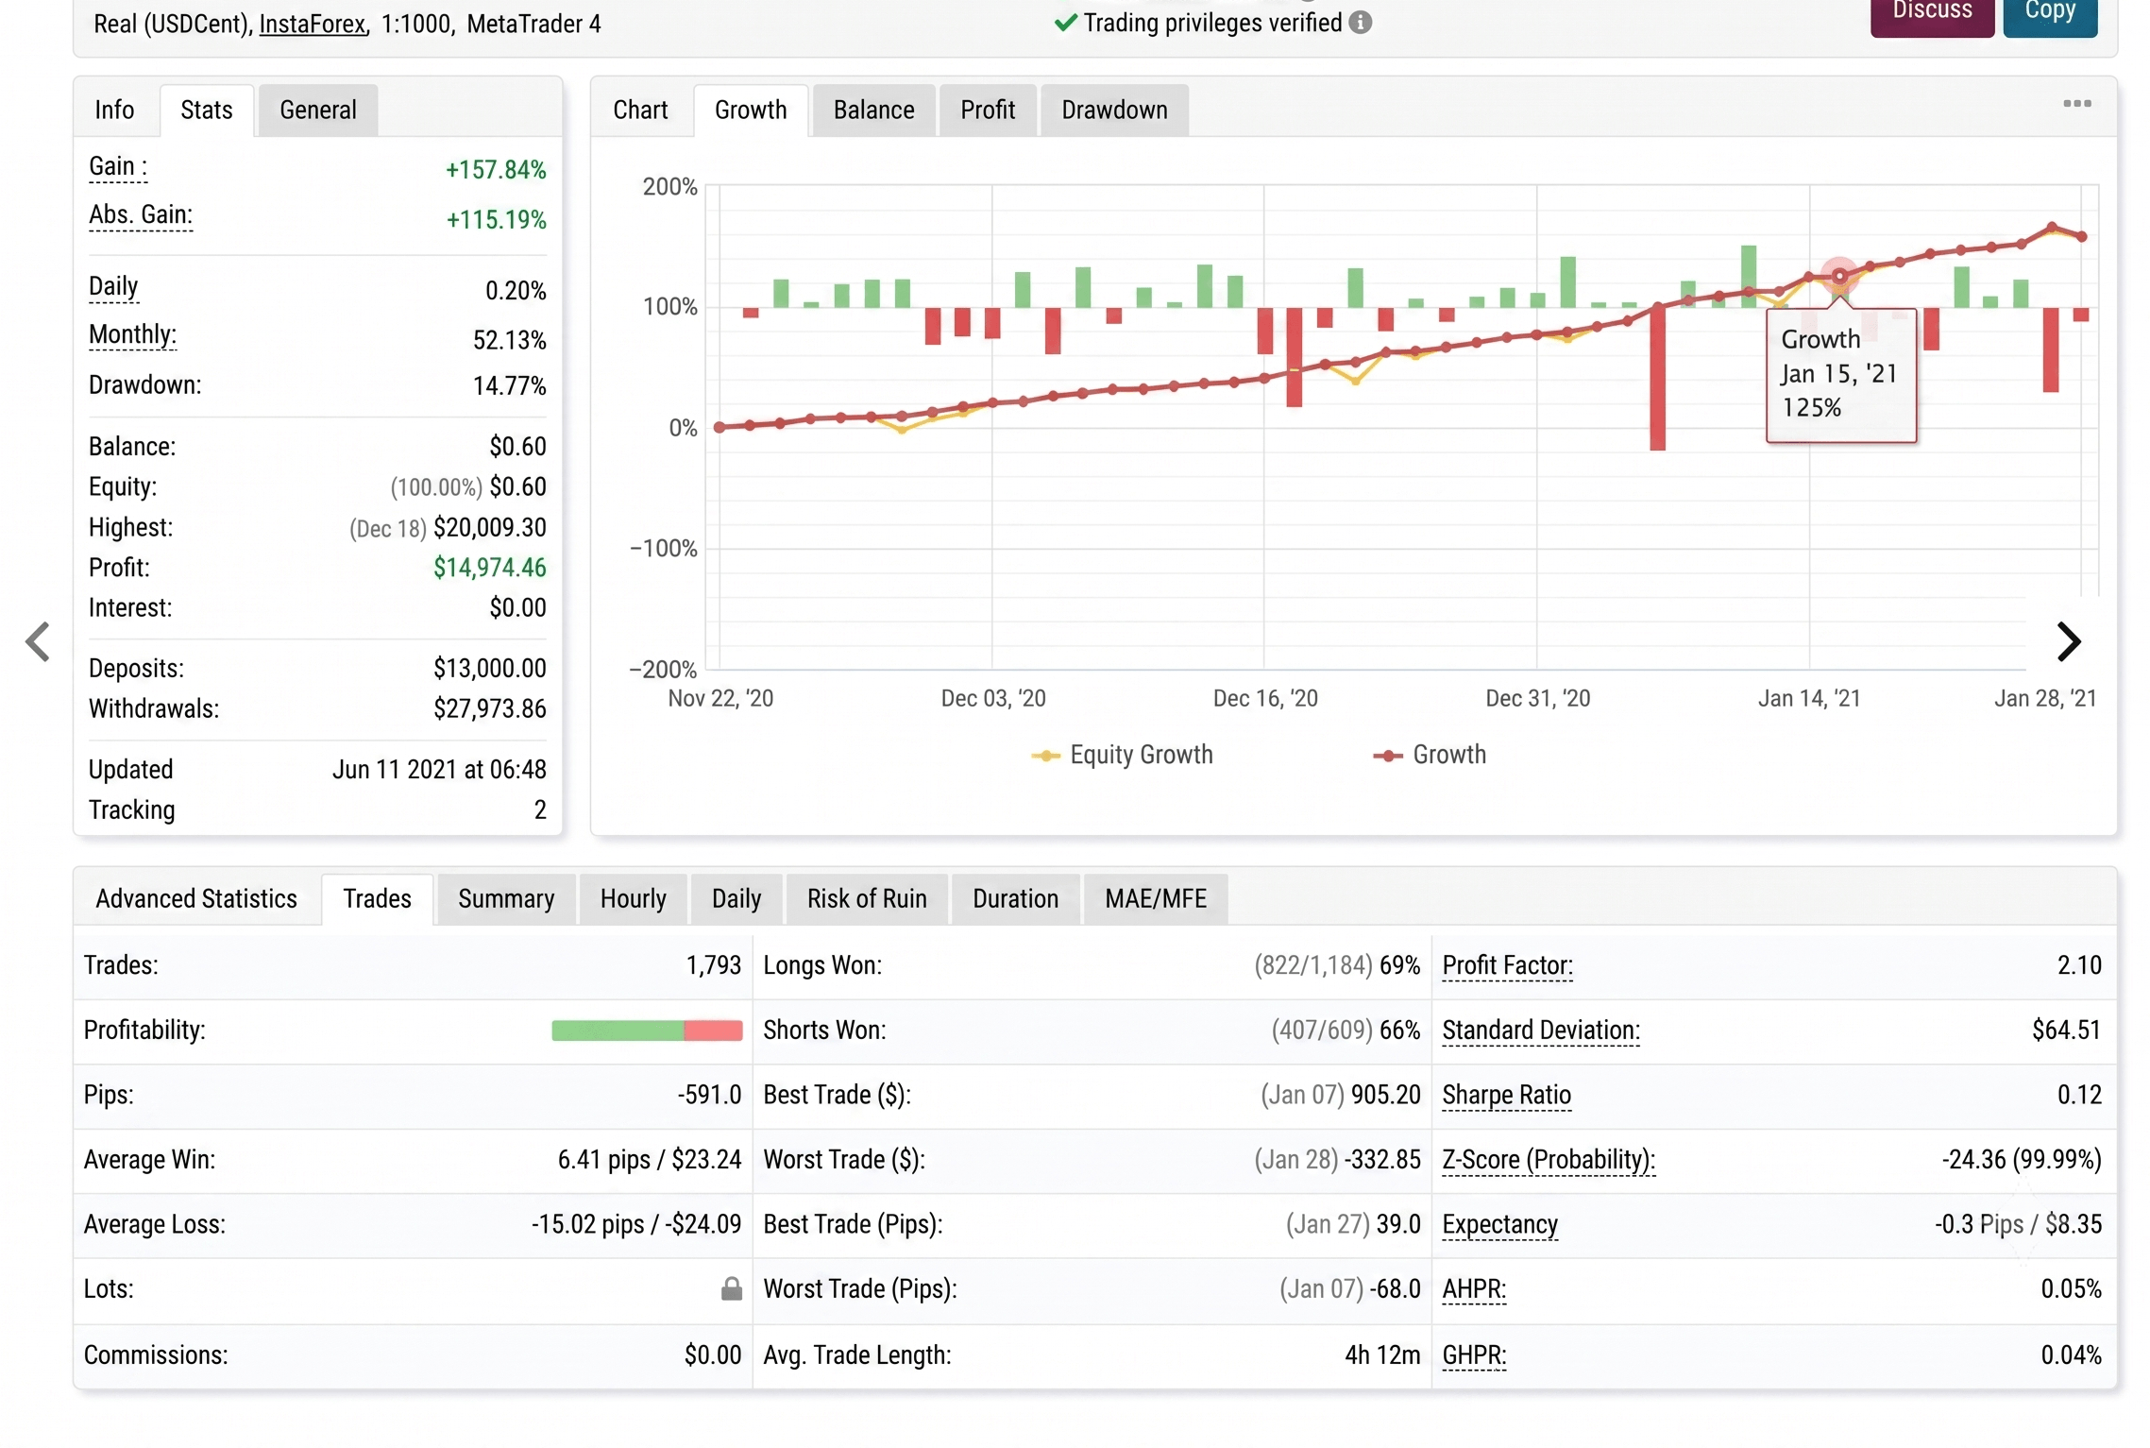This screenshot has height=1448, width=2150.
Task: Go to next system with right arrow
Action: 2068,642
